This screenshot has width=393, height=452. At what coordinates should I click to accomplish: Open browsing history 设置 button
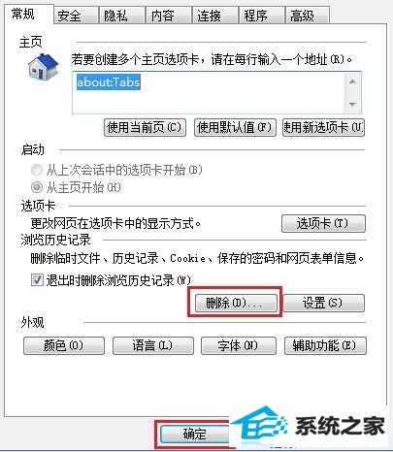point(324,303)
